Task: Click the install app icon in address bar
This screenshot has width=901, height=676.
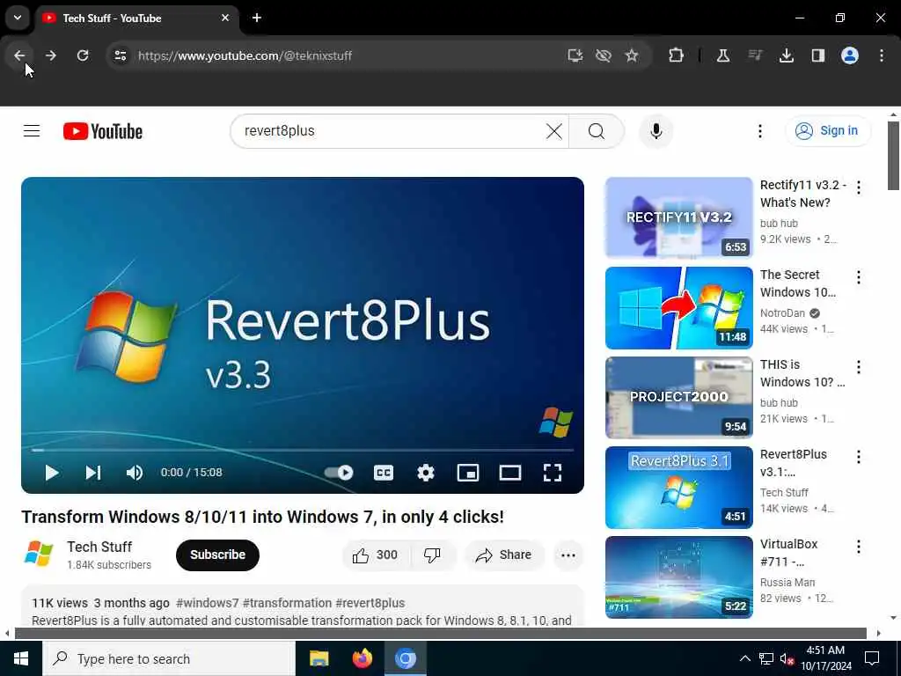Action: click(575, 55)
